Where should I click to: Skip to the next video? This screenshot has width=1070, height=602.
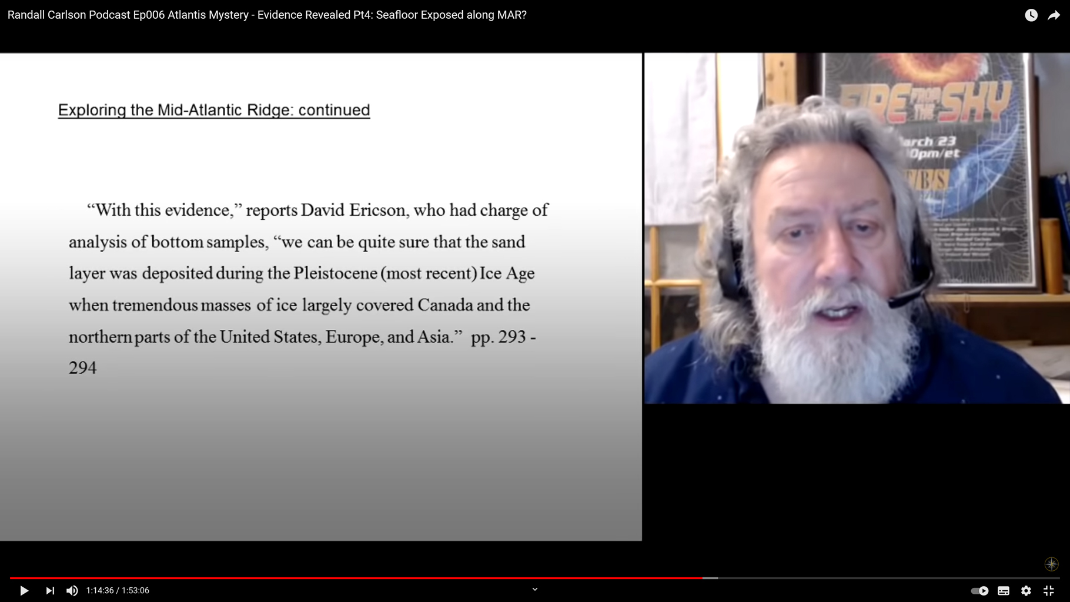(50, 590)
